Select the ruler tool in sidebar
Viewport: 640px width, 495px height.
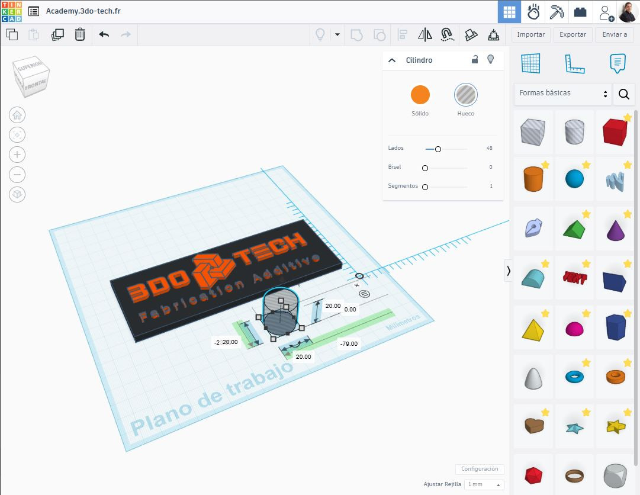point(574,64)
